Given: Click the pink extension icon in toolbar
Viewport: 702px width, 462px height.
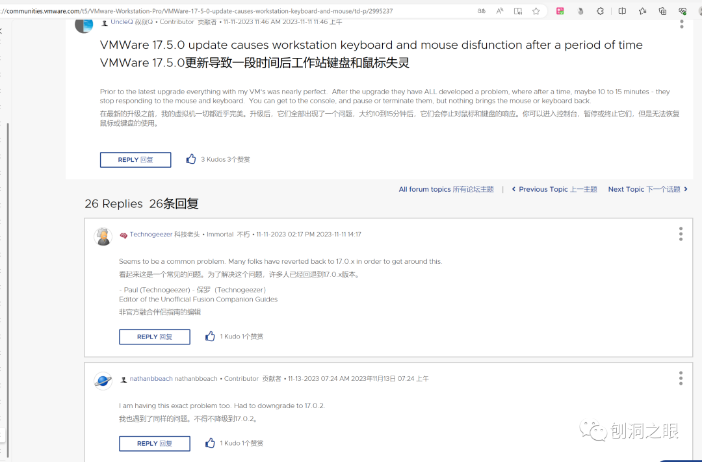Looking at the screenshot, I should [560, 11].
